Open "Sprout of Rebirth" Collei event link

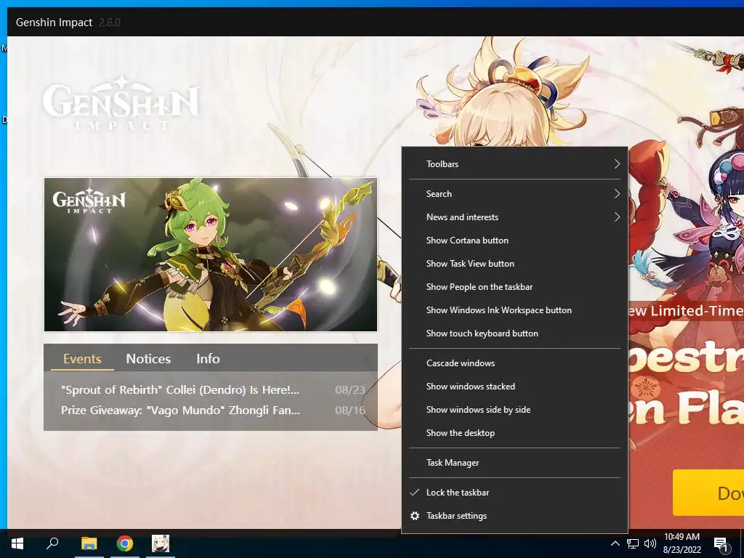[180, 390]
